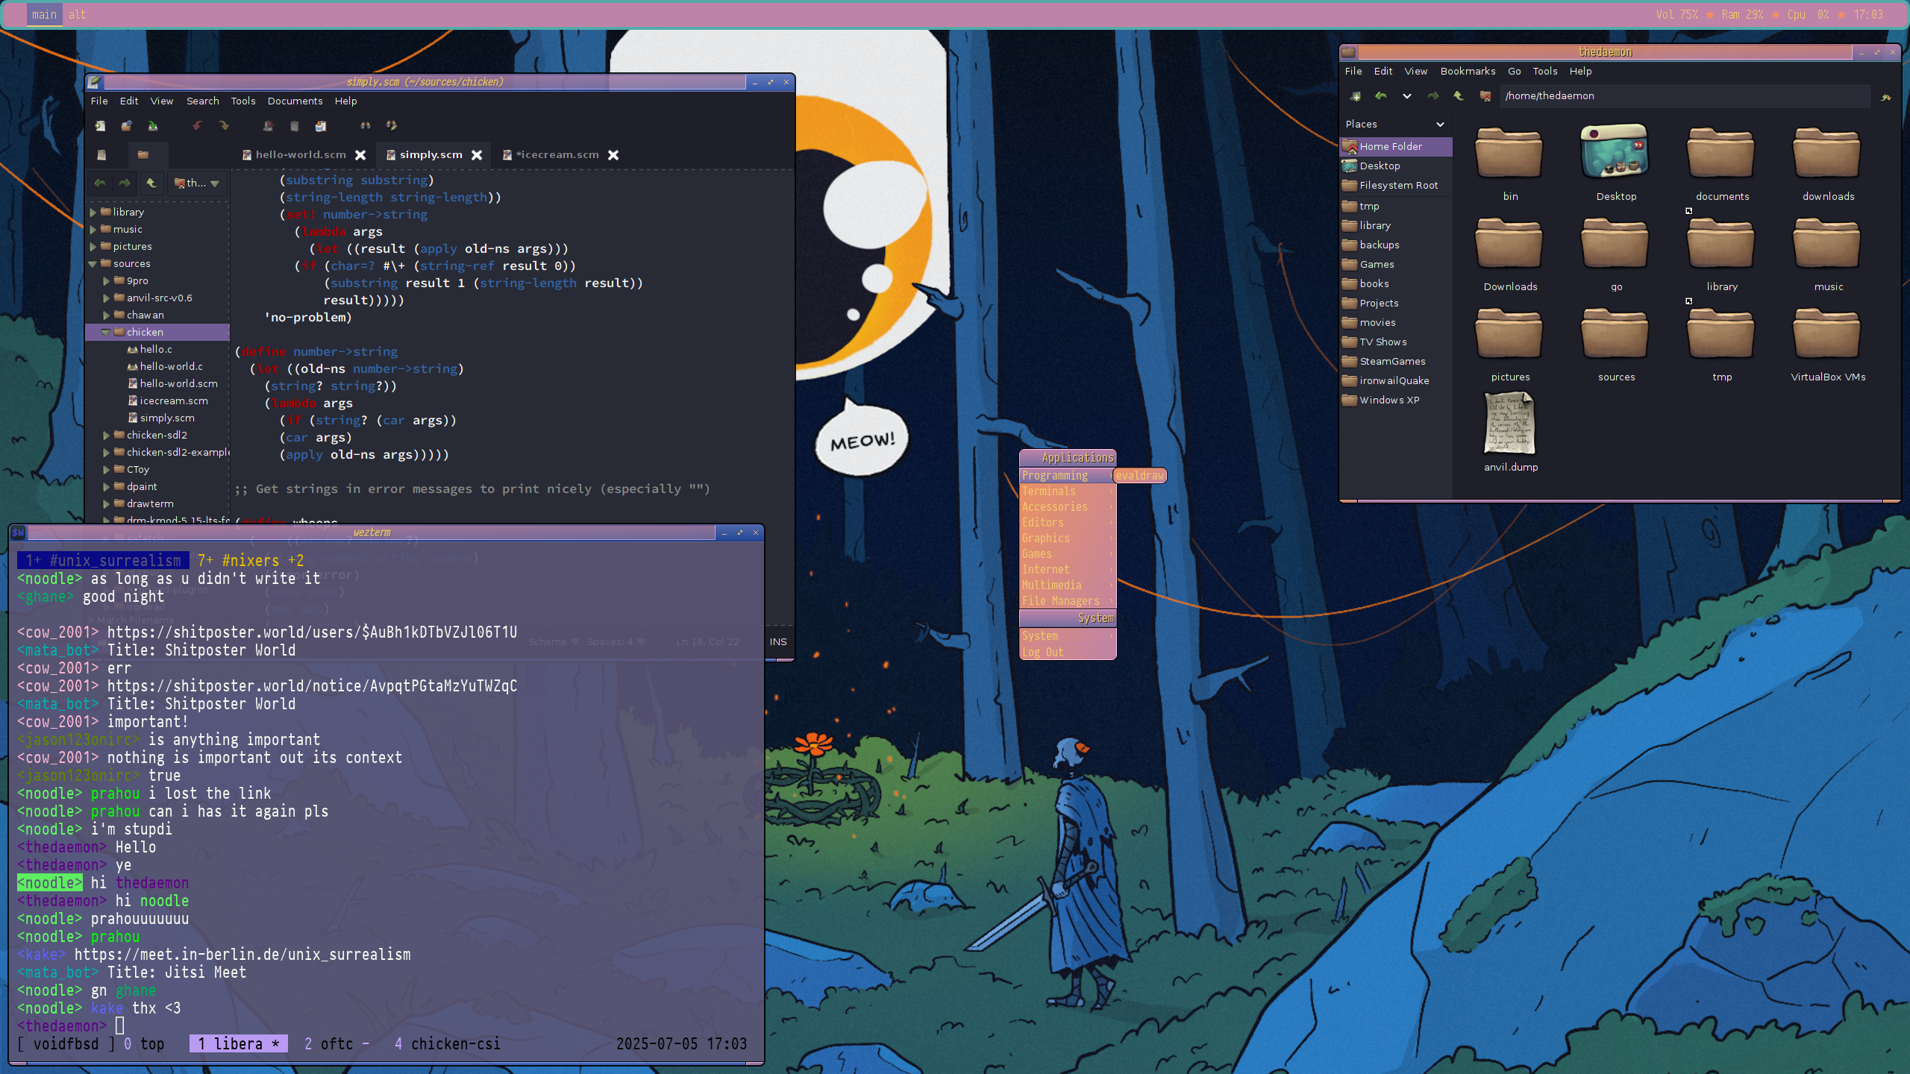Click the 'main' workspace in top bar
The width and height of the screenshot is (1910, 1074).
tap(44, 15)
